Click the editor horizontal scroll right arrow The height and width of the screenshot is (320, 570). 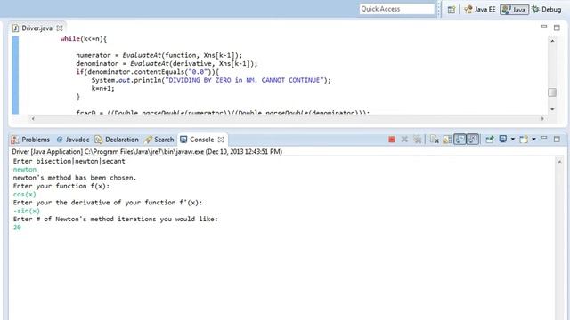click(542, 118)
